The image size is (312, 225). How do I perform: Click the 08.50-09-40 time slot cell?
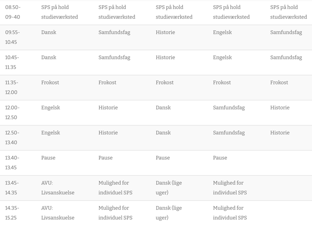pyautogui.click(x=13, y=12)
